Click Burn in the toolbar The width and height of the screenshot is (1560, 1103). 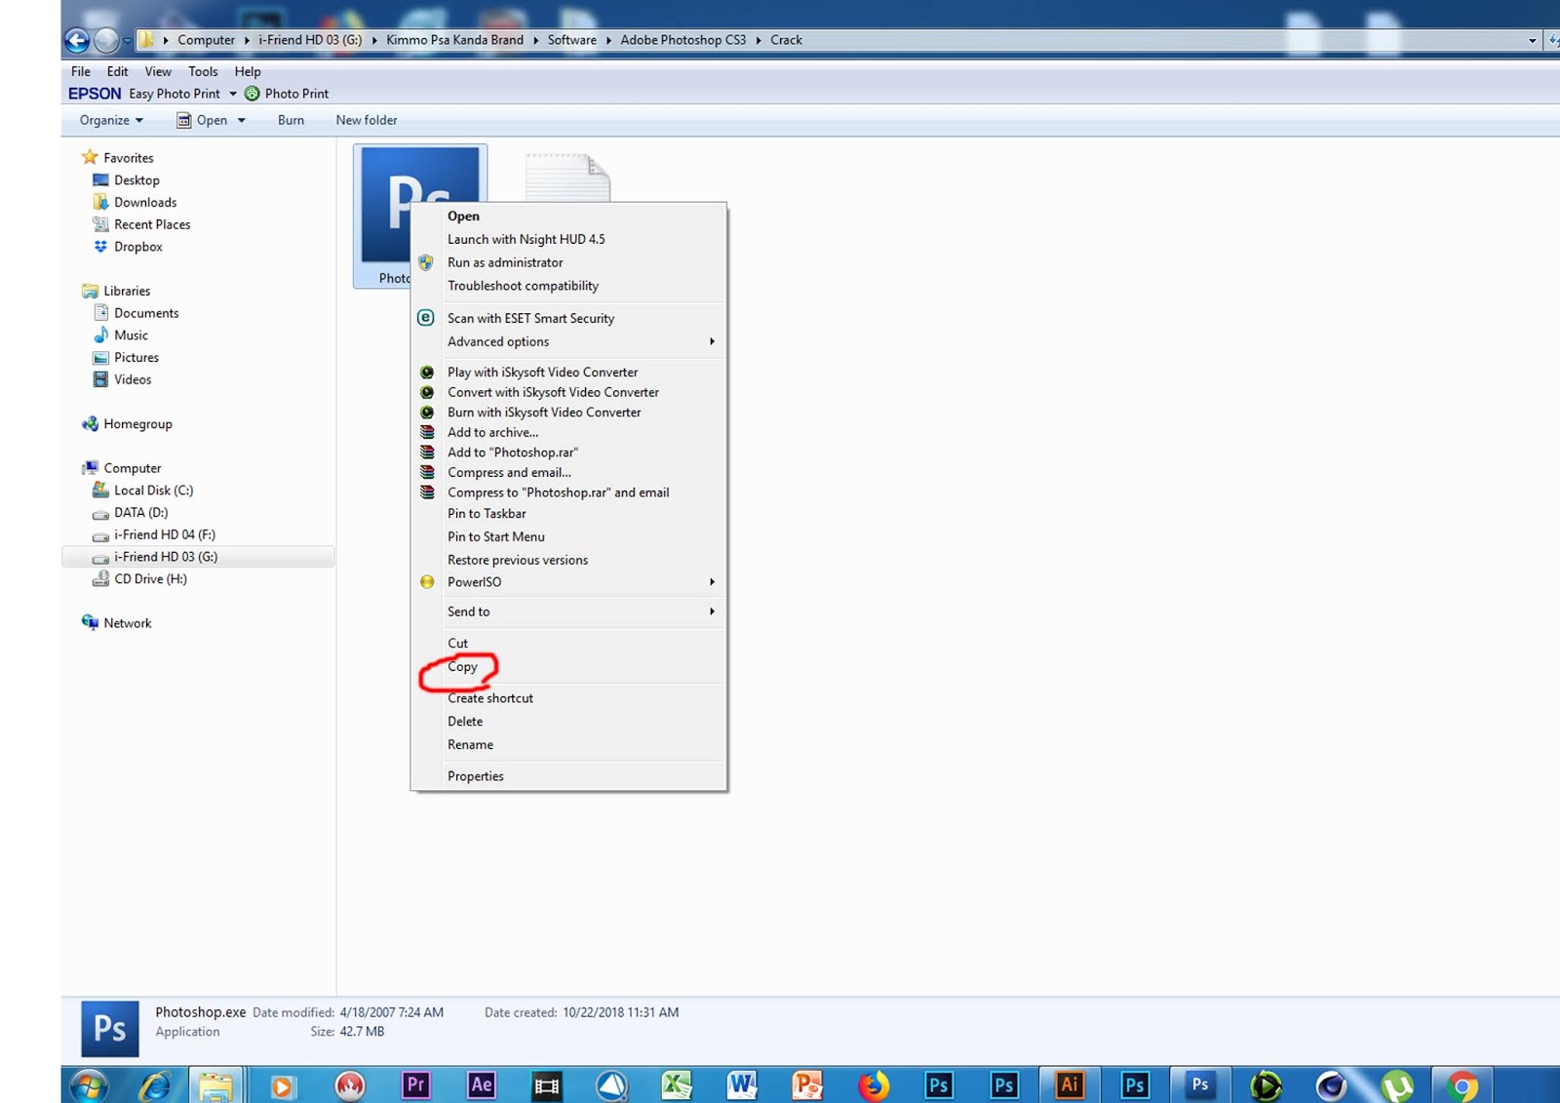[x=291, y=120]
